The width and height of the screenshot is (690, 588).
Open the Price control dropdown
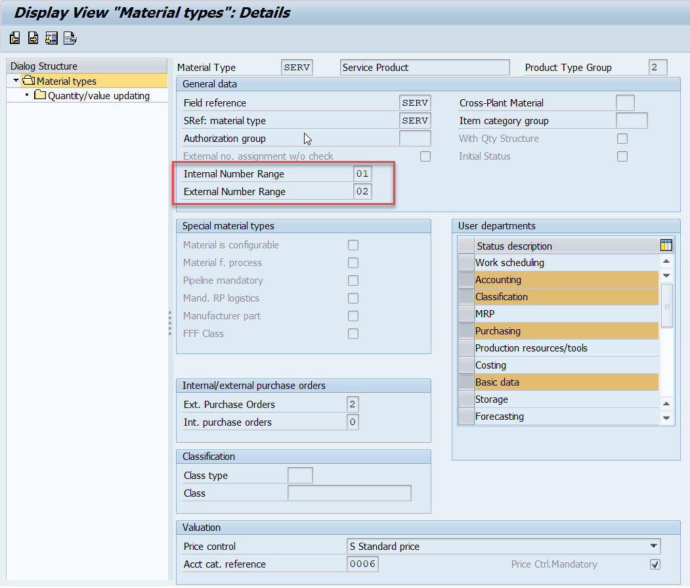653,546
